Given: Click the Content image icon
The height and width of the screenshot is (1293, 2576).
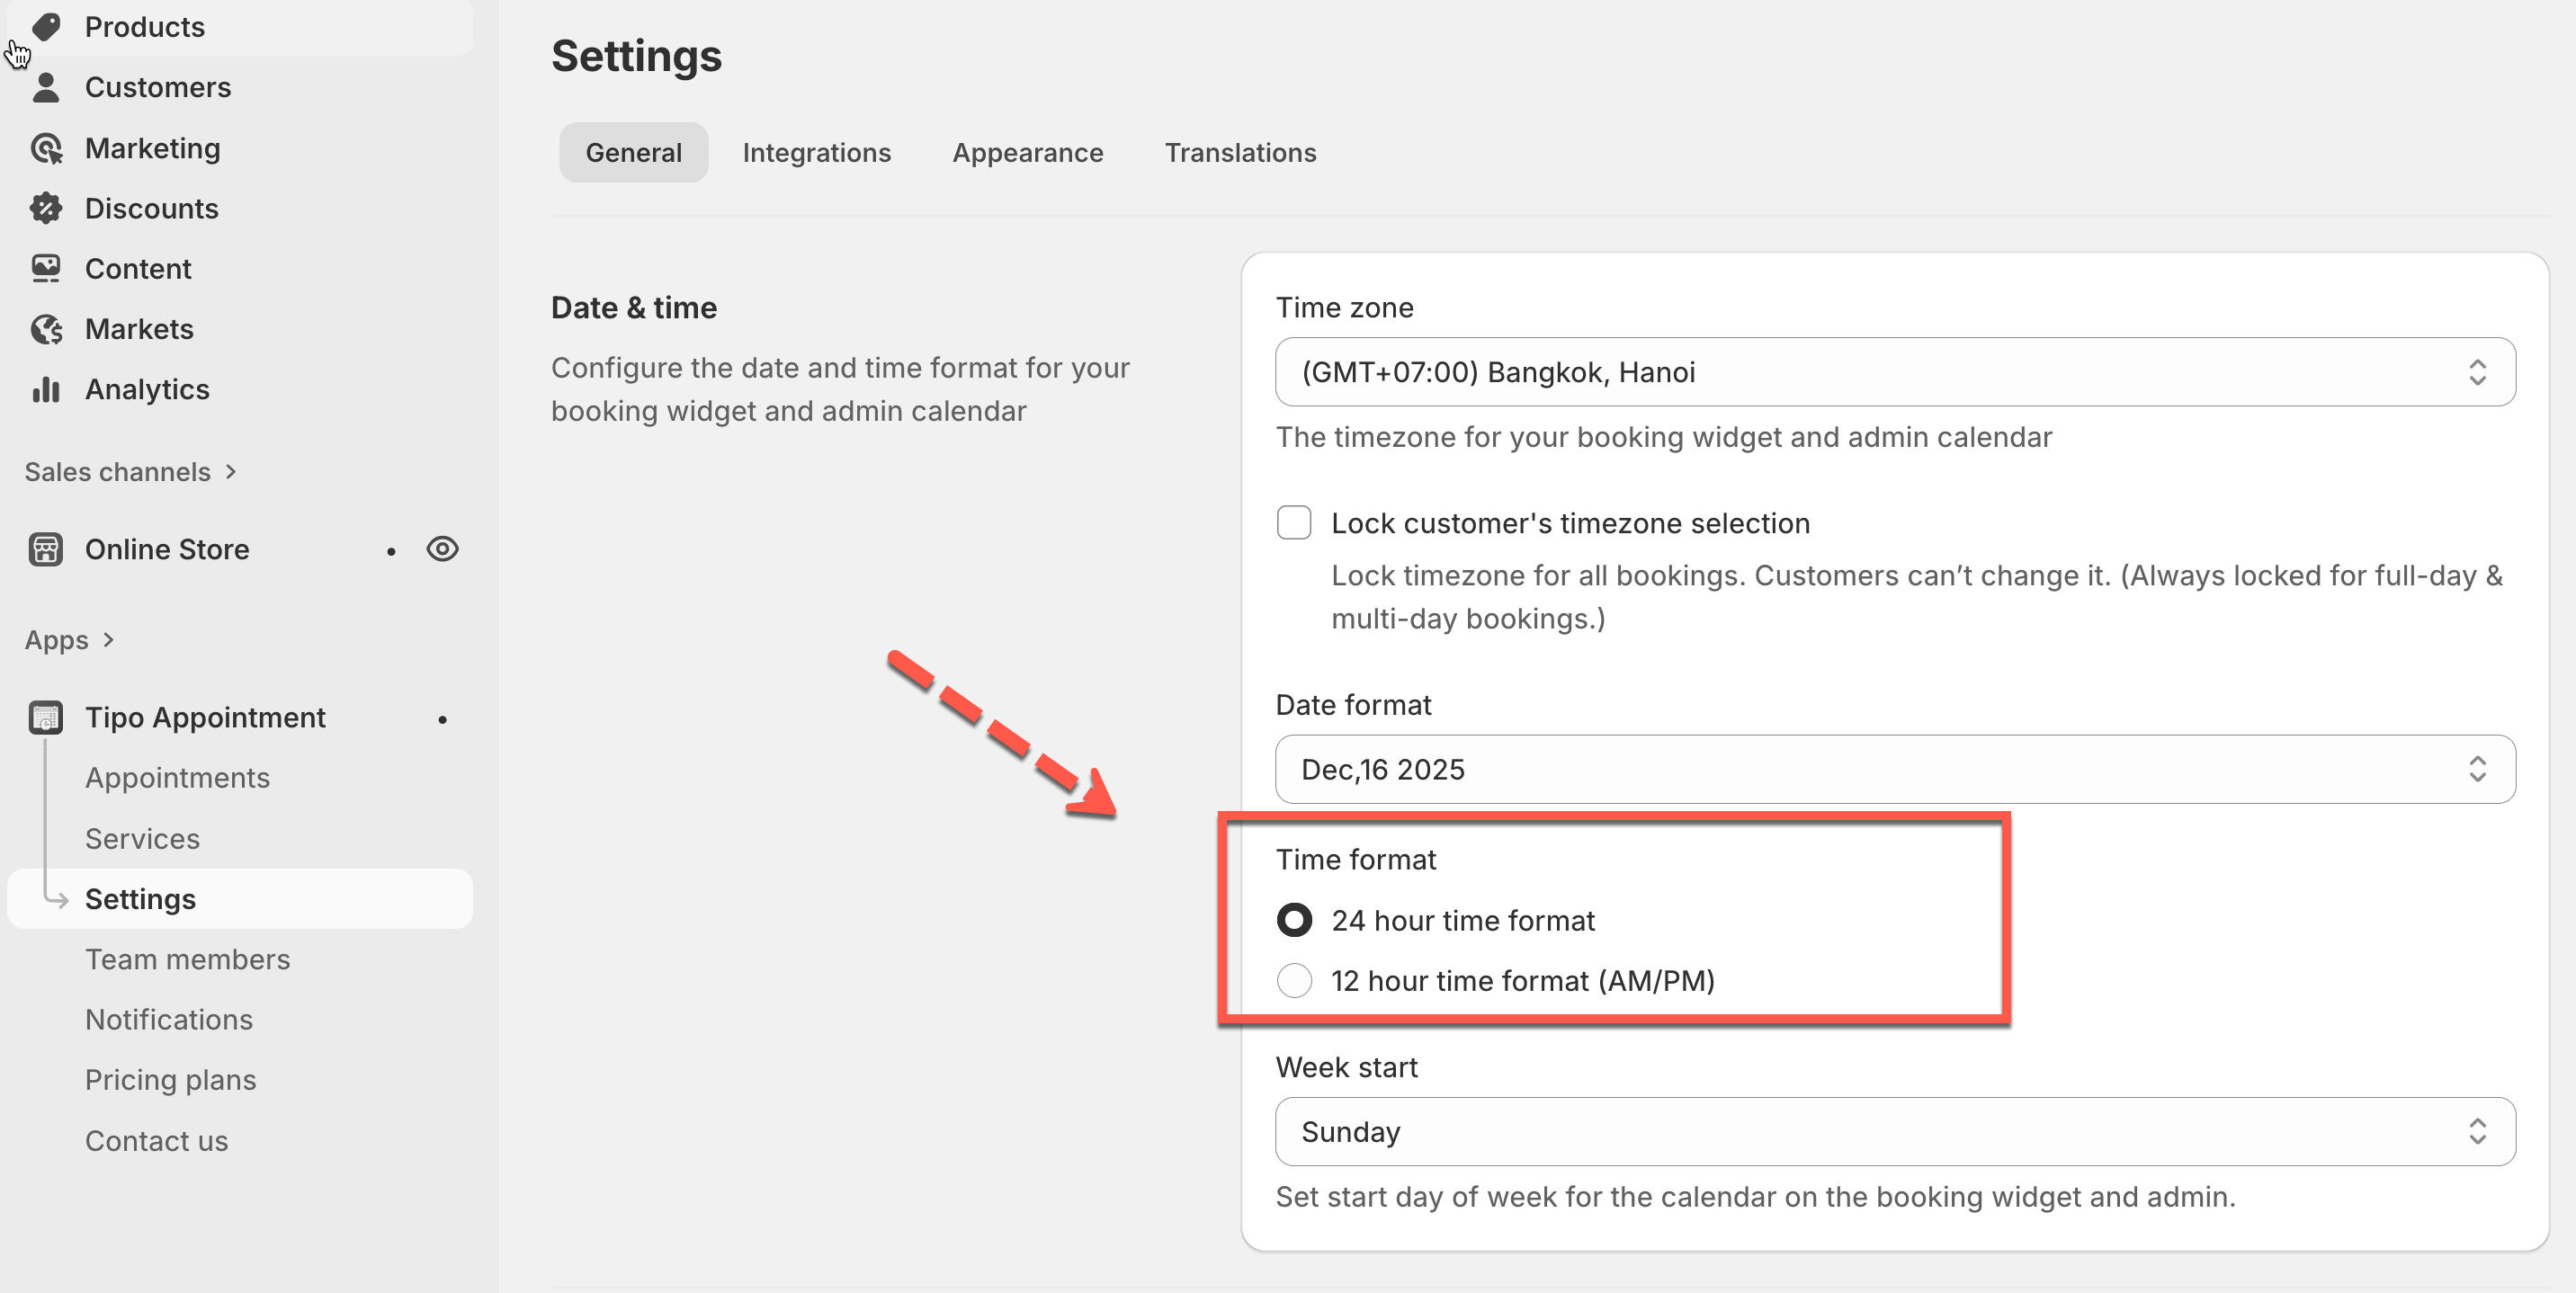Looking at the screenshot, I should coord(46,268).
